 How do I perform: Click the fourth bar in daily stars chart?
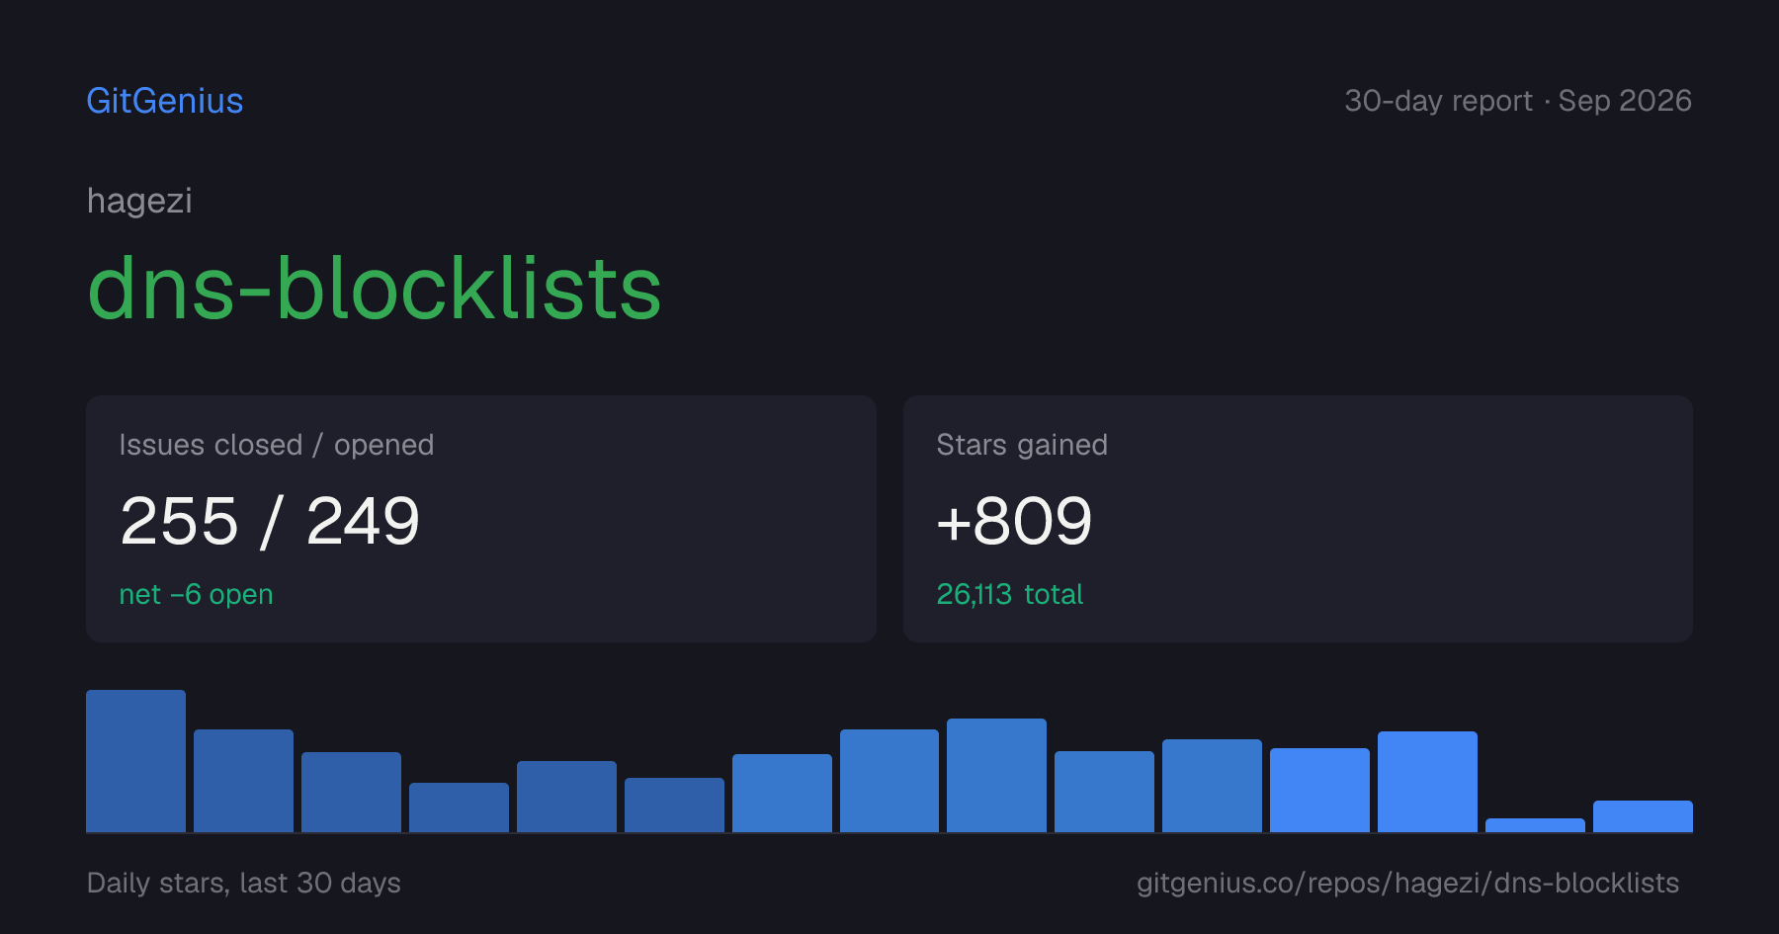pos(459,807)
